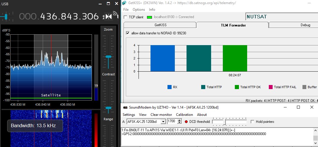Click the BN0UT-11 packet header line

(178, 130)
